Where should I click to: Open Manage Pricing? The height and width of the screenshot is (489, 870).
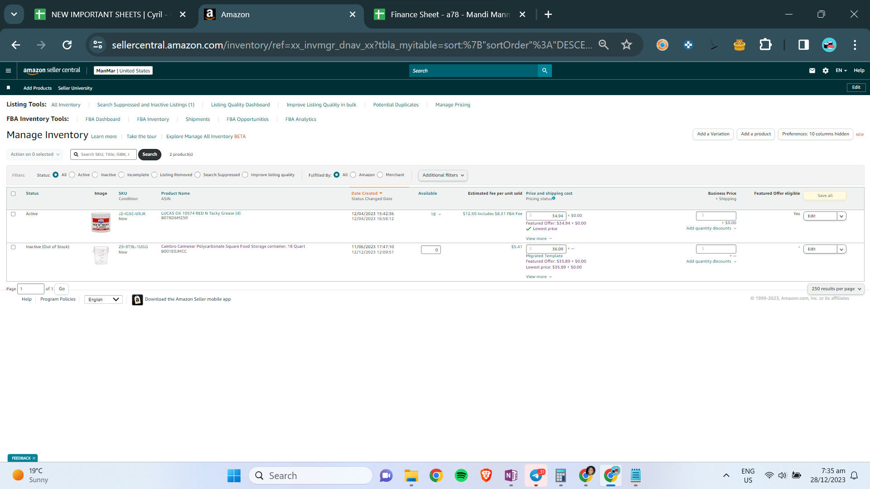(453, 105)
